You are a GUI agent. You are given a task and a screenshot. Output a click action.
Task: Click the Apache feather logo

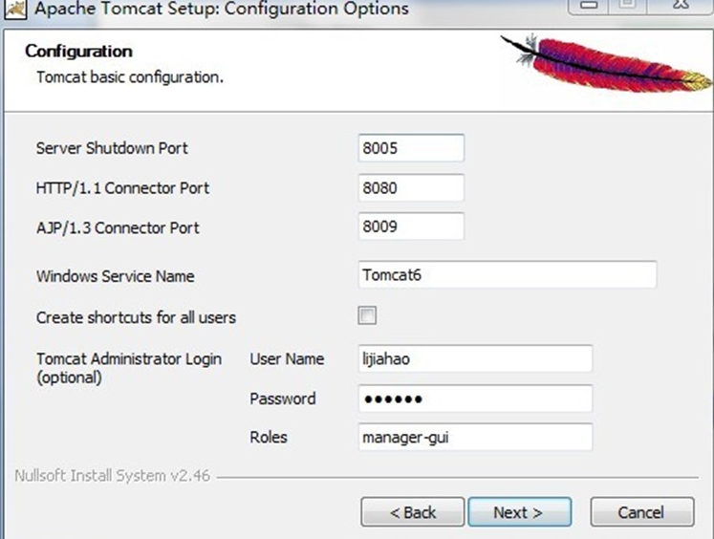608,62
